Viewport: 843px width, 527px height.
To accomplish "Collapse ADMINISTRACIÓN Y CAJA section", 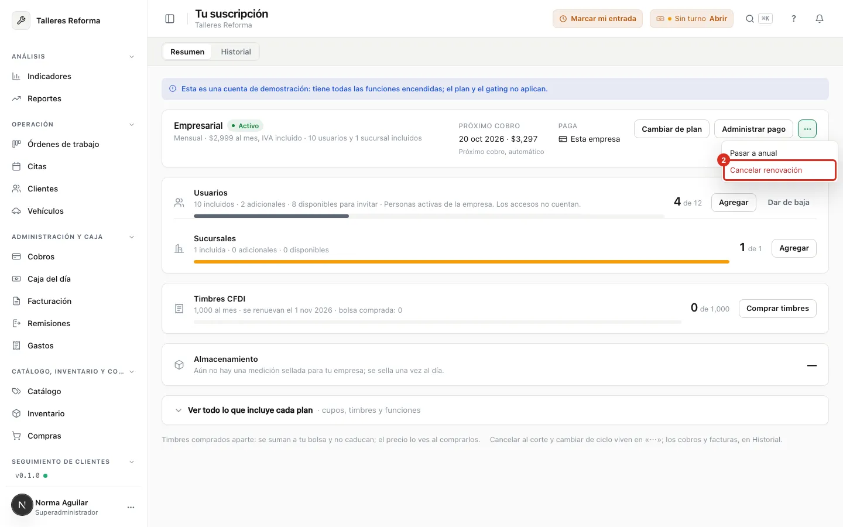I will [132, 237].
